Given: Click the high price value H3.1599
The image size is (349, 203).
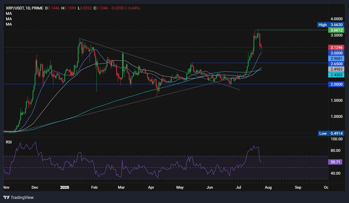Looking at the screenshot, I should [69, 8].
